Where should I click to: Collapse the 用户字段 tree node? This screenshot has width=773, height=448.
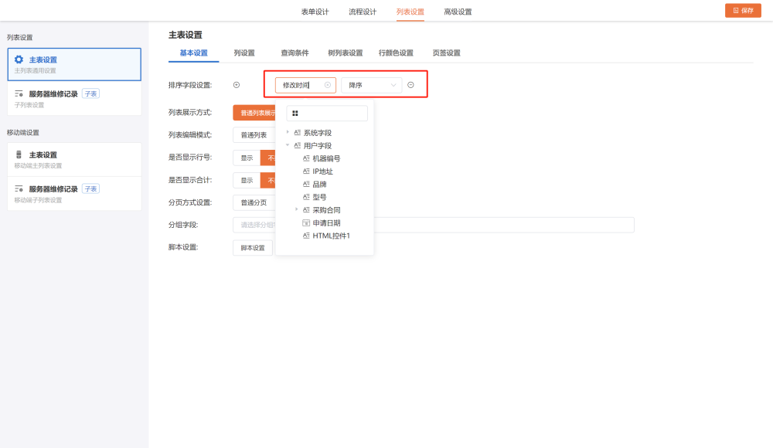coord(288,145)
